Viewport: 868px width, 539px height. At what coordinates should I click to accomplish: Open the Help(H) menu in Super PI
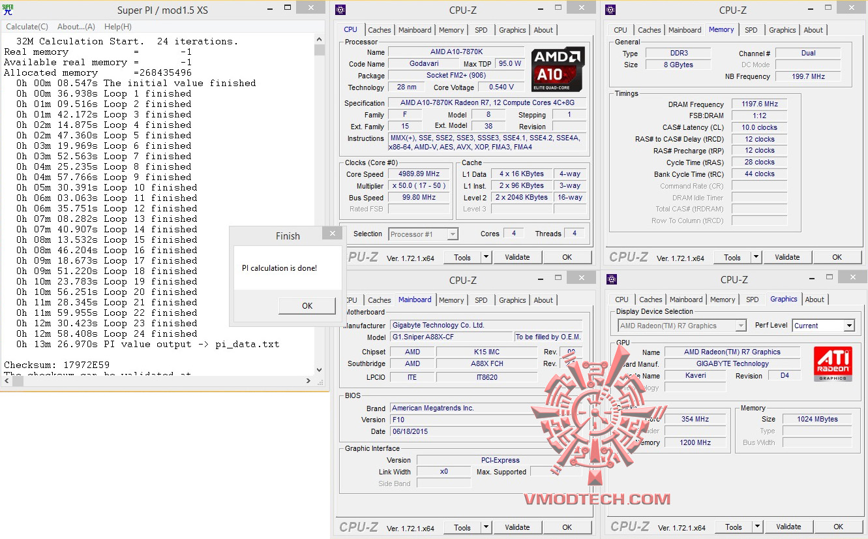tap(118, 27)
